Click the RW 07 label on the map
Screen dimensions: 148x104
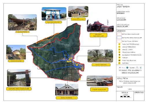click(x=66, y=55)
